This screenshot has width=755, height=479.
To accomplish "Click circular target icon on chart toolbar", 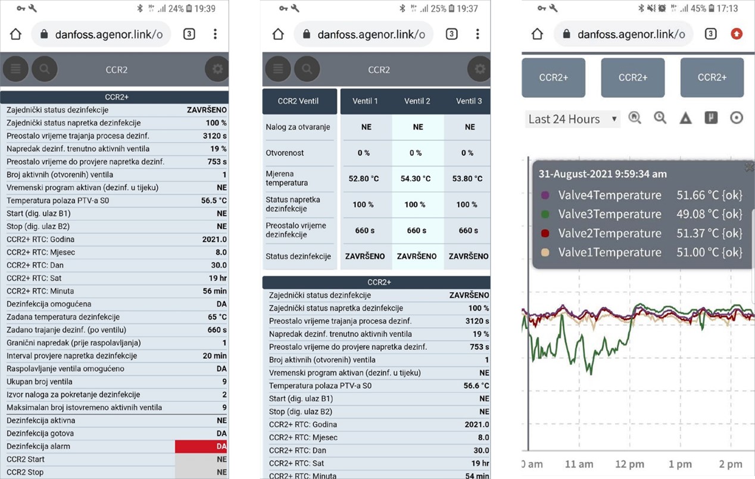I will (737, 118).
